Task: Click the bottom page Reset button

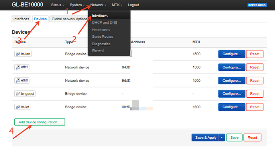Action: (x=252, y=138)
